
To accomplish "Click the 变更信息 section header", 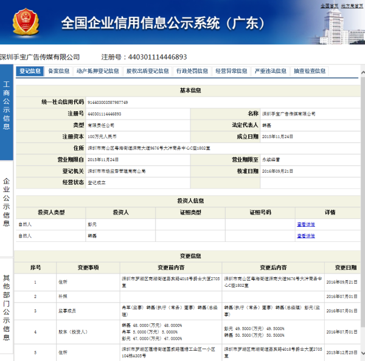I will click(190, 256).
